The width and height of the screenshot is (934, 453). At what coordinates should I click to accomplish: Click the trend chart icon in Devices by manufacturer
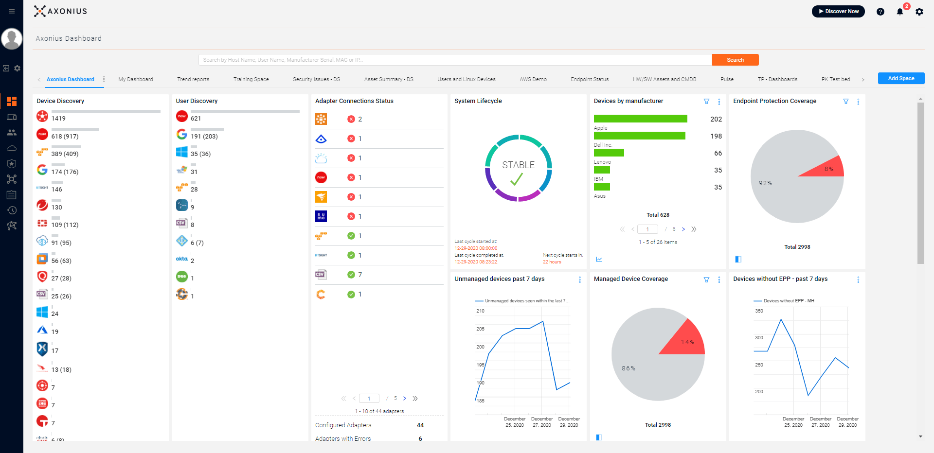(x=599, y=260)
